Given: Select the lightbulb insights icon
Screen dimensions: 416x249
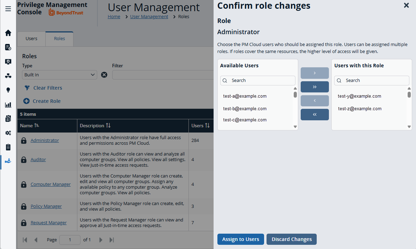Looking at the screenshot, I should (8, 90).
